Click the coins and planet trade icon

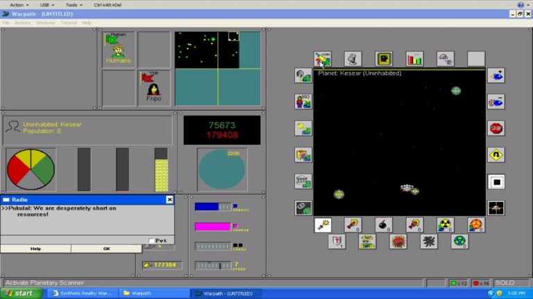(303, 128)
